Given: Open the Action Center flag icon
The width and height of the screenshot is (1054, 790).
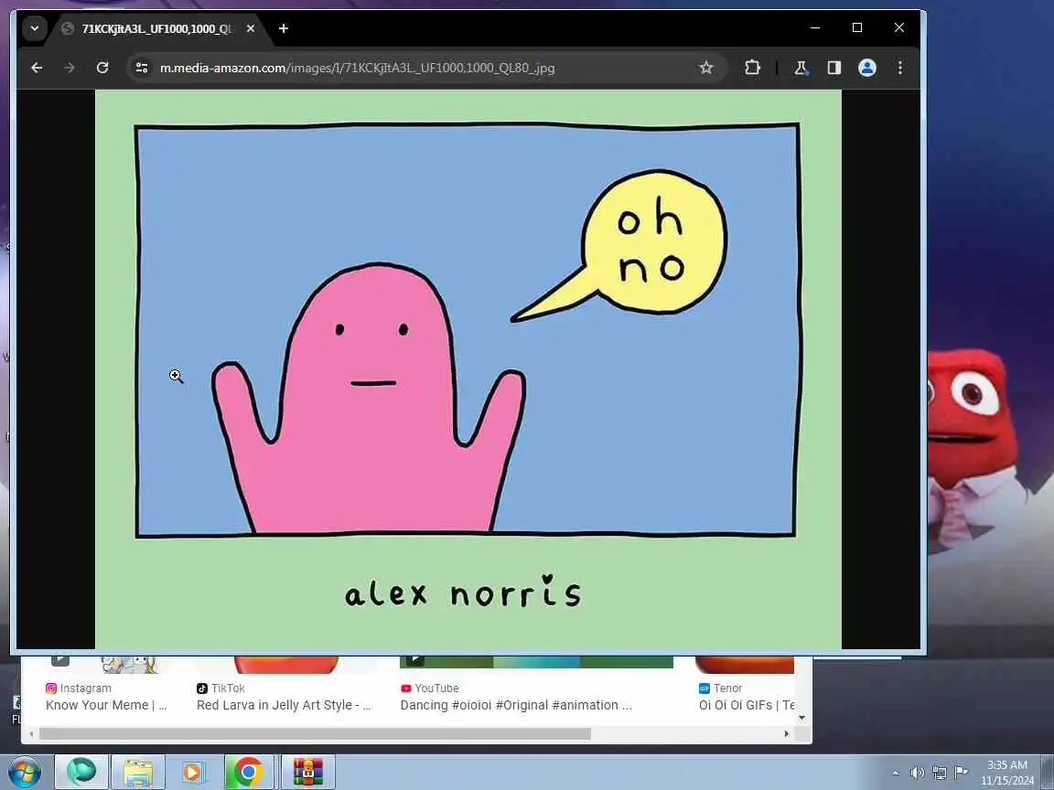Looking at the screenshot, I should (x=962, y=773).
